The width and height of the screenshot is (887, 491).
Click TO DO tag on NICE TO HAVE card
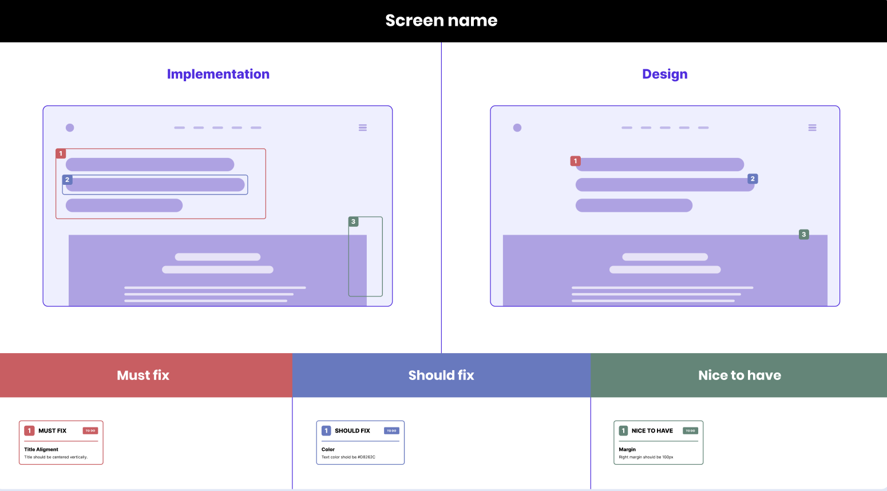(x=690, y=431)
